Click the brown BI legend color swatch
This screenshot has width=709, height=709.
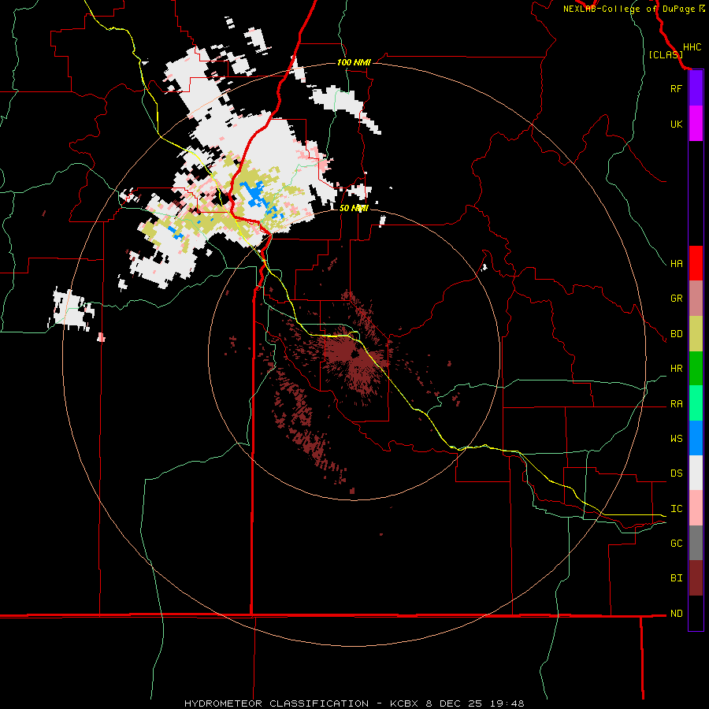tap(696, 578)
